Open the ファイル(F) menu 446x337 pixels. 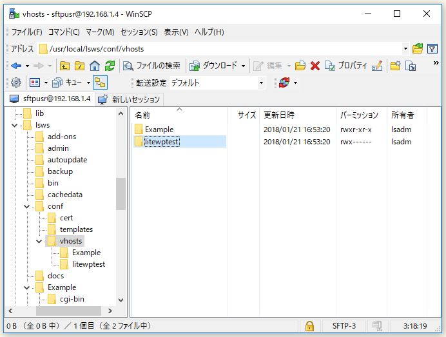click(26, 32)
